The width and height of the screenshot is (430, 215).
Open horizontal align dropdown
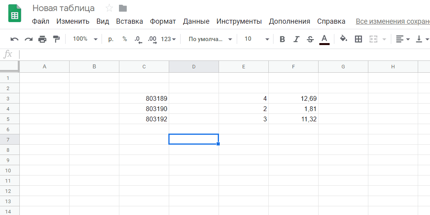(403, 39)
